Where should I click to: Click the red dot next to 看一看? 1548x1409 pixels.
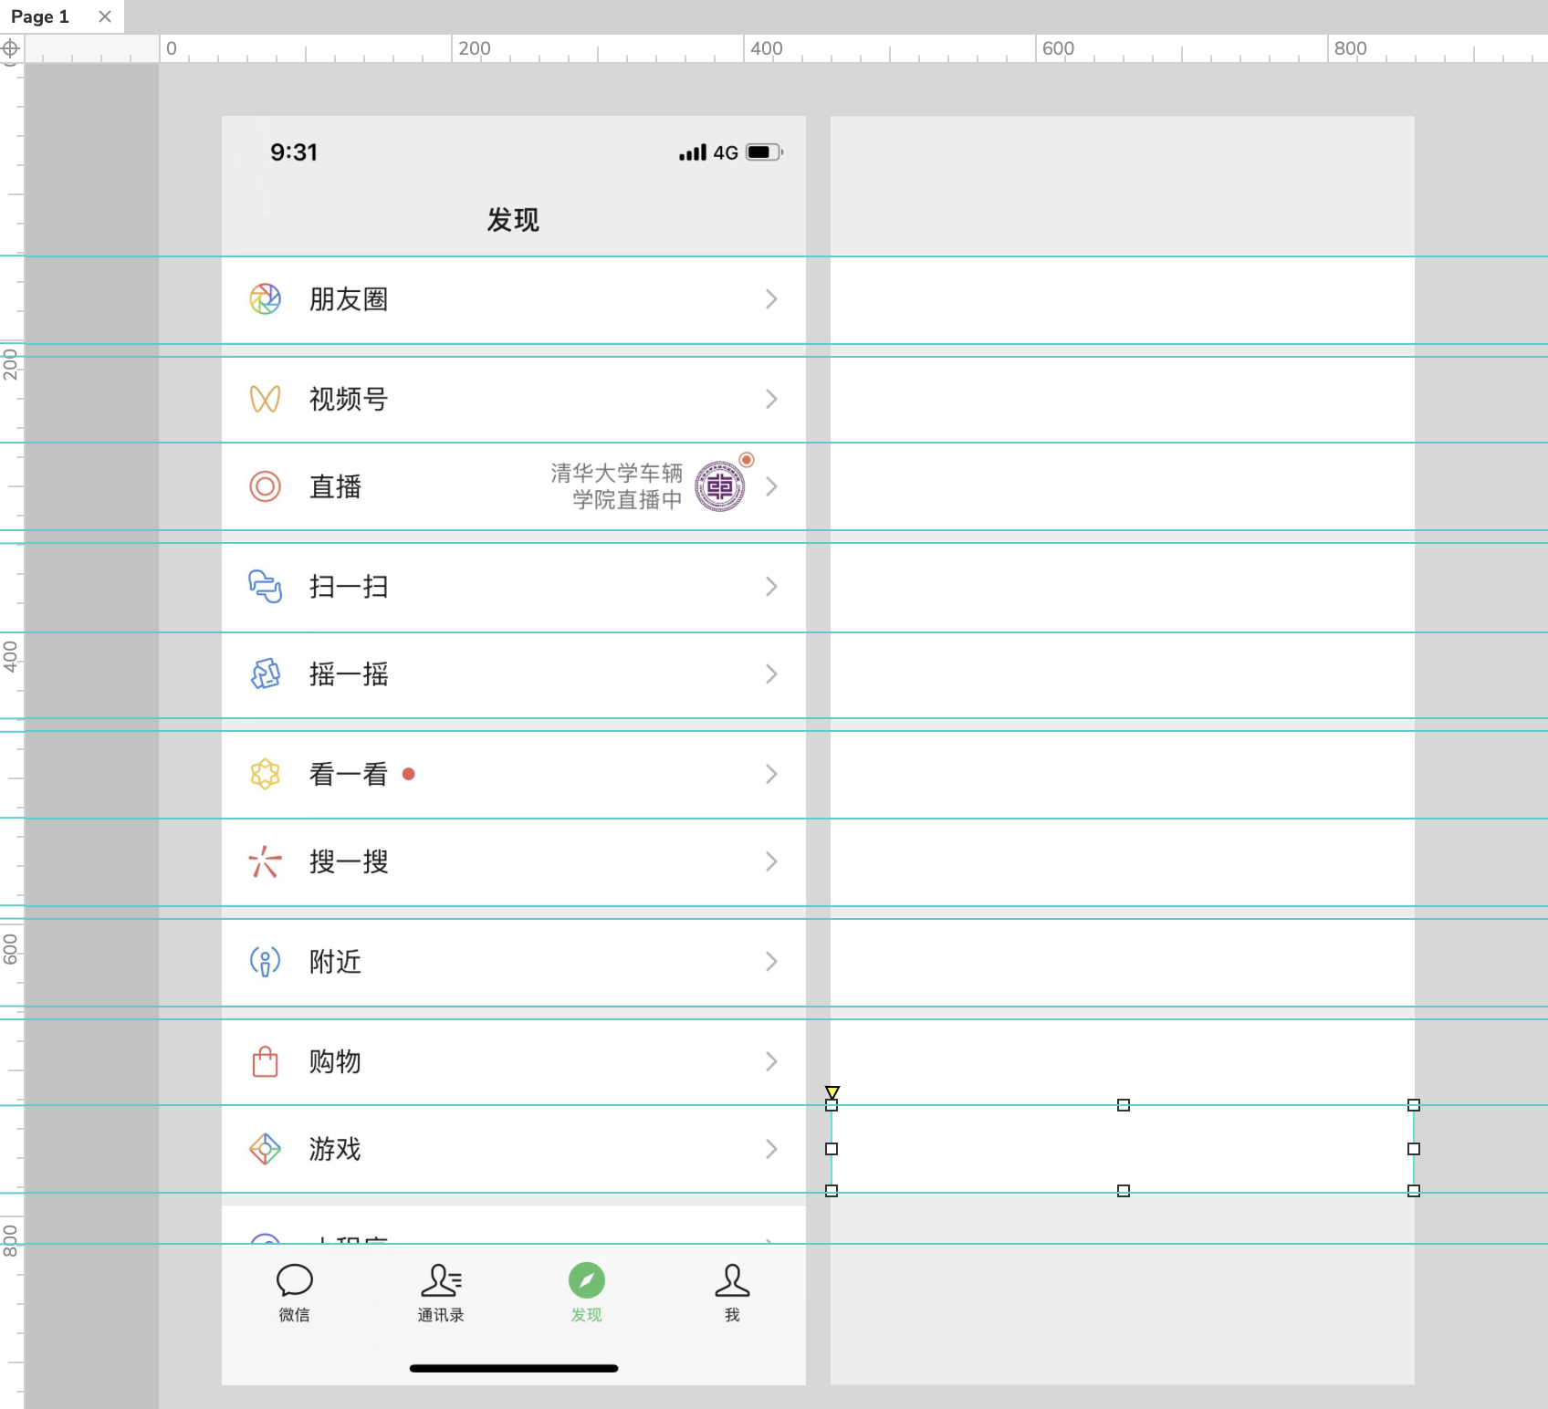point(409,774)
